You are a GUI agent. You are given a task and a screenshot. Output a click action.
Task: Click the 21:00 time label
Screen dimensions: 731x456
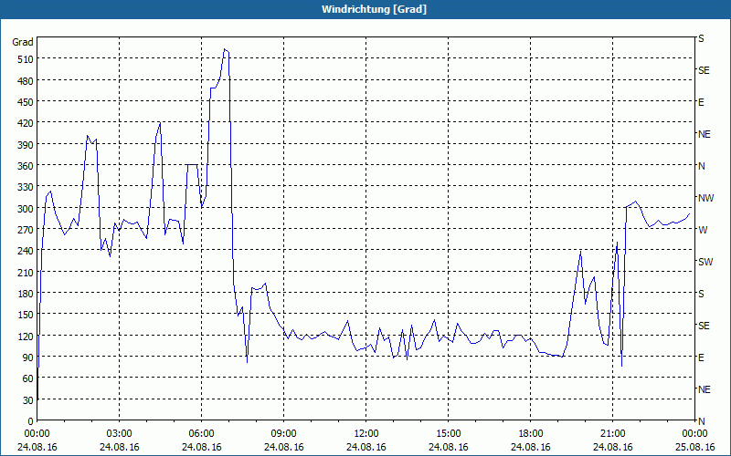pos(612,434)
